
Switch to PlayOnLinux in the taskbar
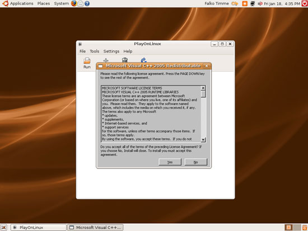[x=38, y=228]
